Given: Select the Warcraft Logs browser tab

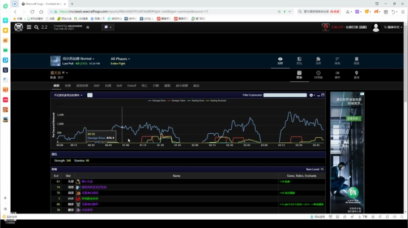Looking at the screenshot, I should tap(43, 4).
